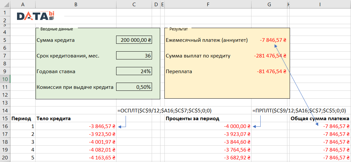Viewport: 351px width, 162px height.
Task: Select row 1 header
Action: click(5, 12)
